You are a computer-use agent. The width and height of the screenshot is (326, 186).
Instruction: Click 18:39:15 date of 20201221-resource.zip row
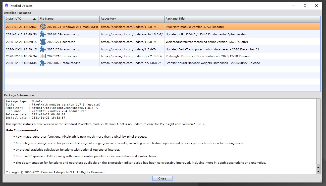point(21,49)
